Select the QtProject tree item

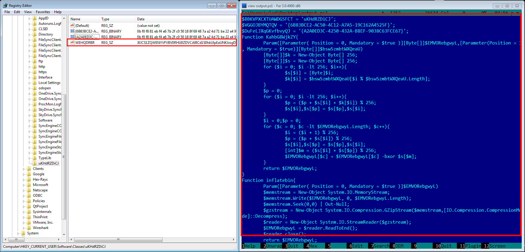[x=40, y=206]
